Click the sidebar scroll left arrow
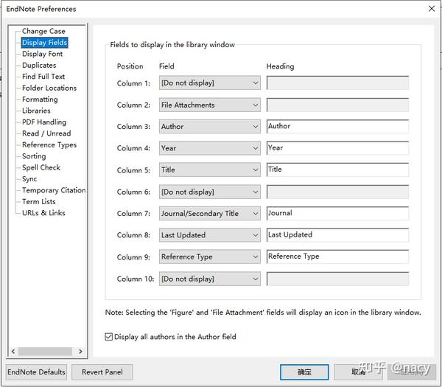442x387 pixels. coord(13,352)
